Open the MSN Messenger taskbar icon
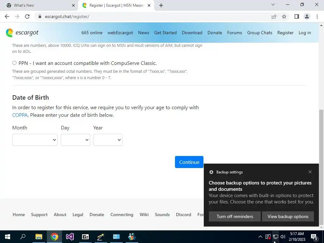 coord(132,237)
